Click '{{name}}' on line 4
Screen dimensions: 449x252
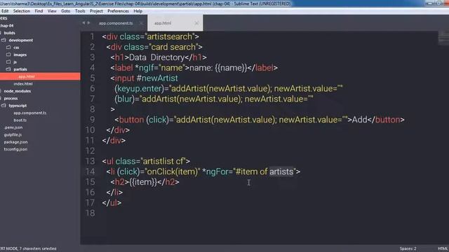[231, 68]
